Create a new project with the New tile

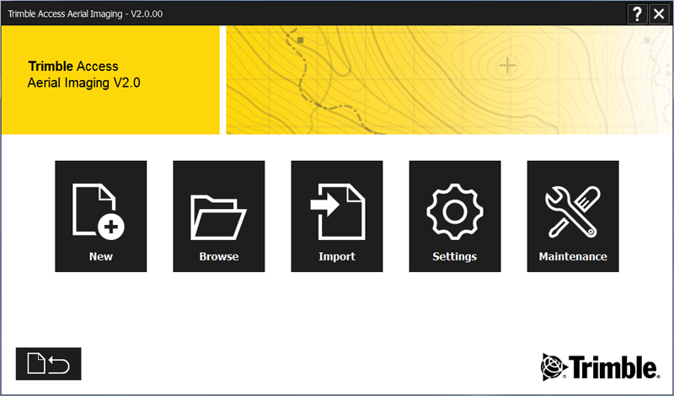point(101,217)
